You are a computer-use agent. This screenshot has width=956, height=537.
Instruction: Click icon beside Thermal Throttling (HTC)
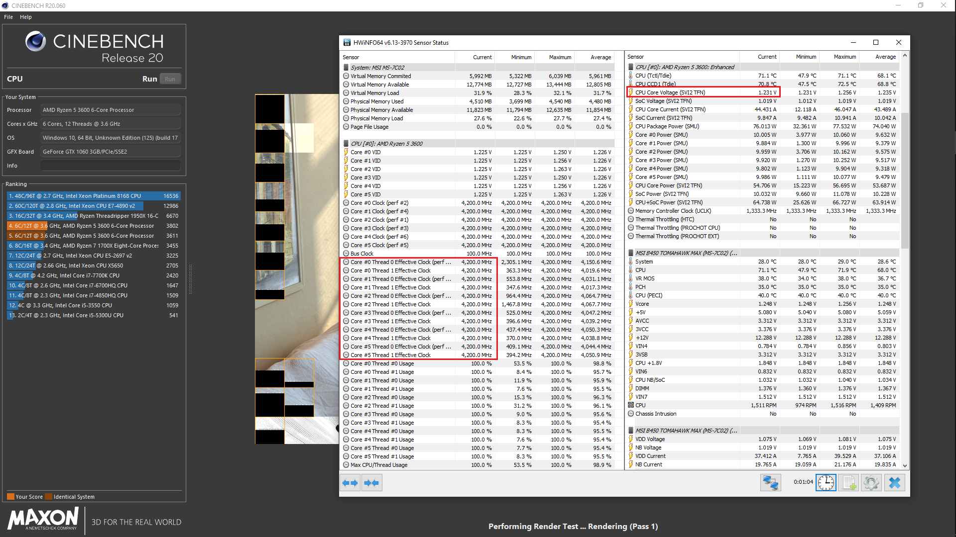click(631, 219)
